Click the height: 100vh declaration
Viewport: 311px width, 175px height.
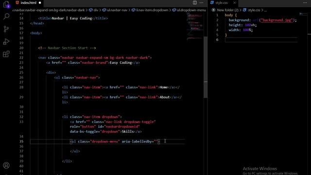coord(242,25)
